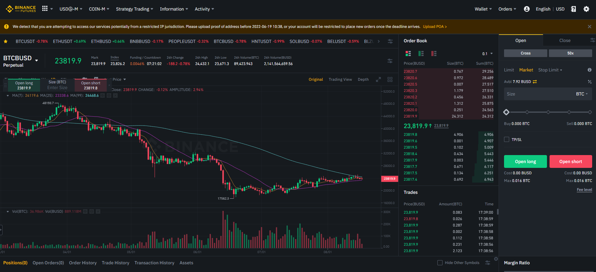Screen dimensions: 596x272
Task: Open ticker bar preferences sliders icon
Action: click(390, 41)
